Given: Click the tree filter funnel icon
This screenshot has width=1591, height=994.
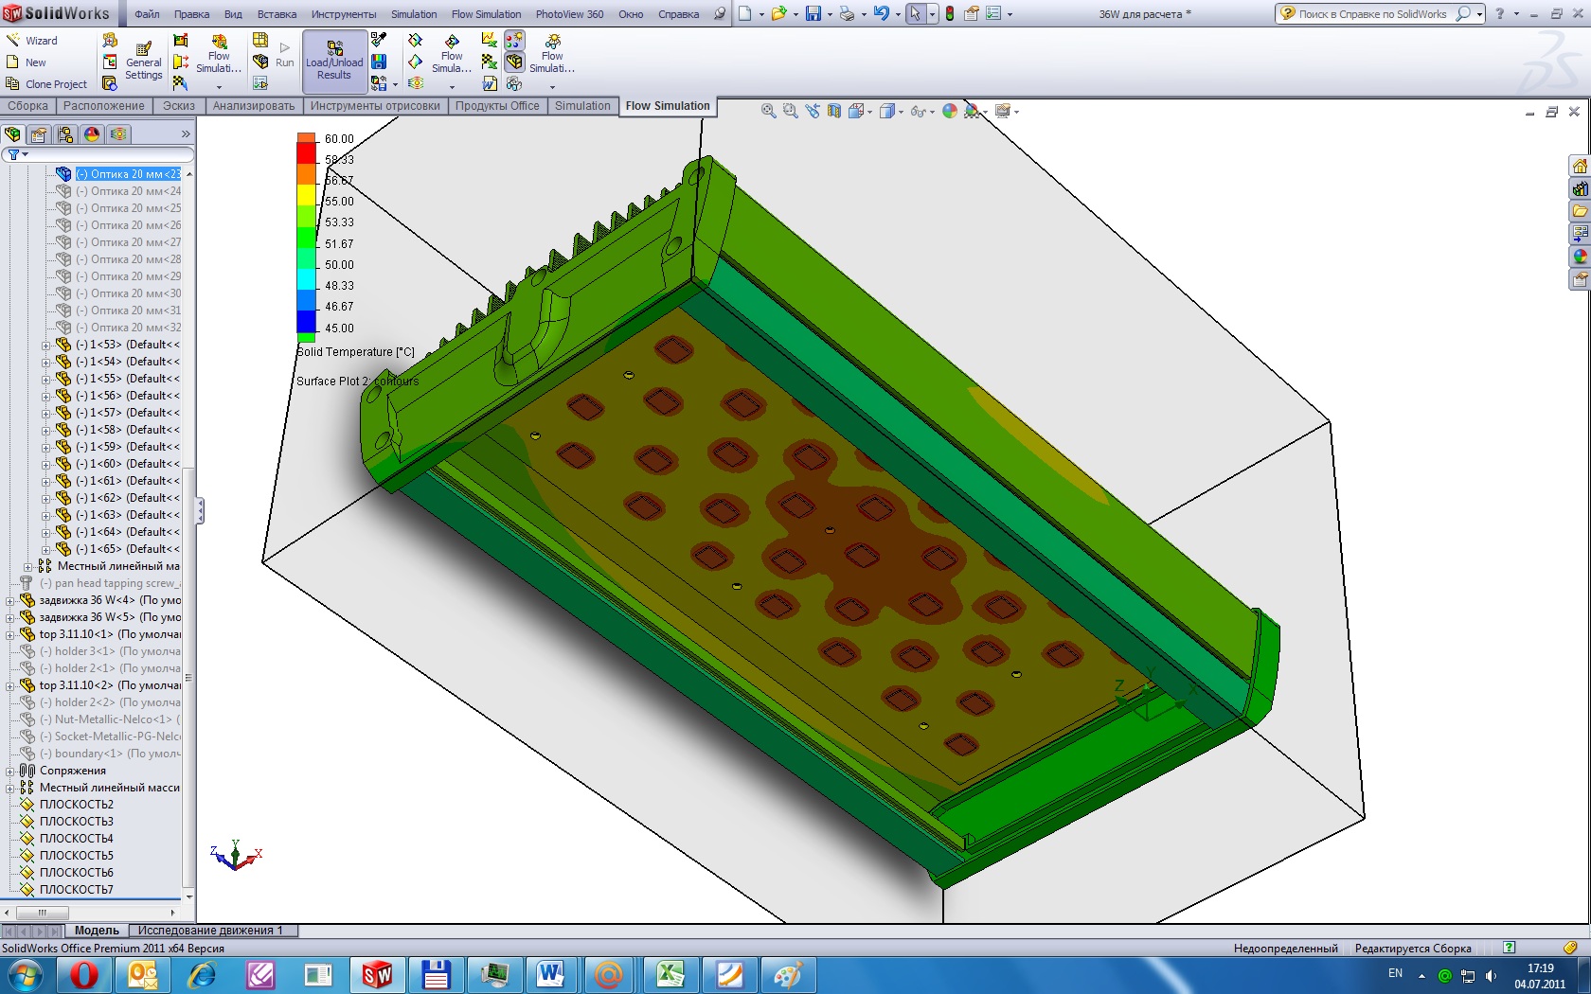Looking at the screenshot, I should tap(13, 154).
